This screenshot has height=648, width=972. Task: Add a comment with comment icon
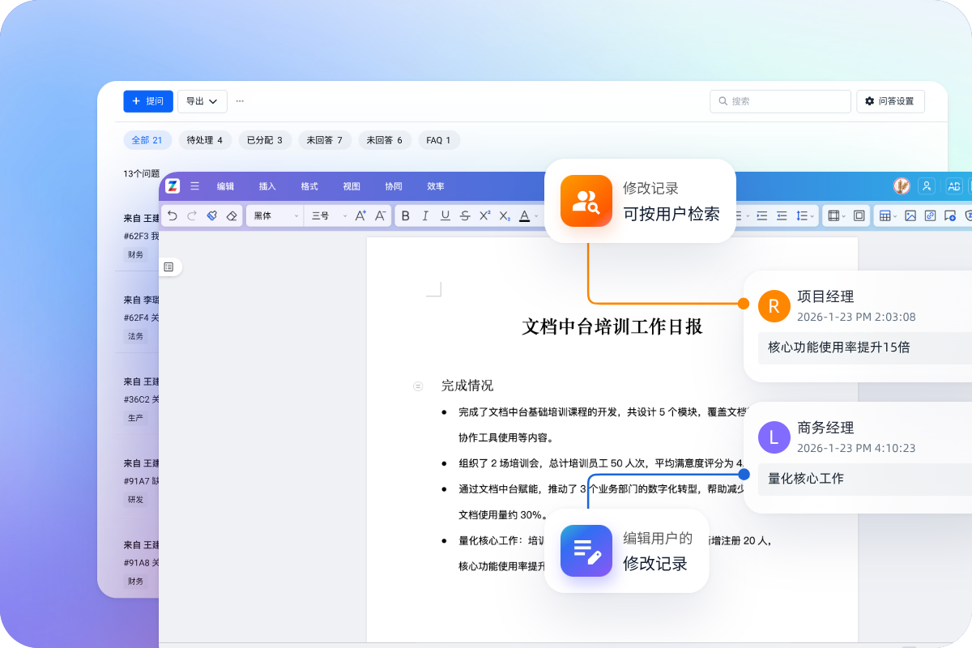(950, 215)
